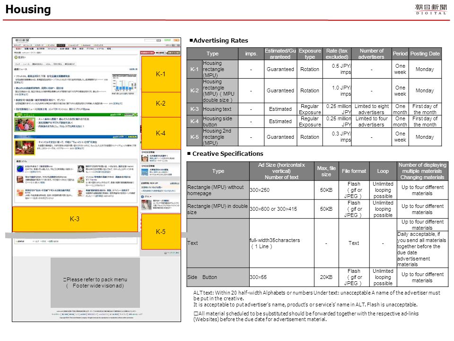This screenshot has height=341, width=454.
Task: Click the '20KB' file size cell
Action: [x=326, y=277]
